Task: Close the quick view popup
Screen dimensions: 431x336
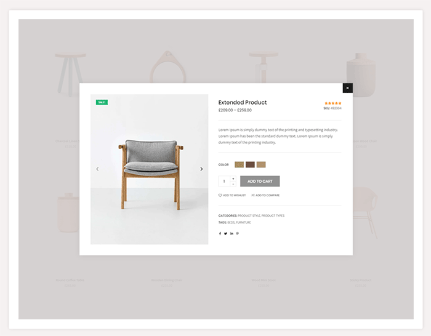Action: 347,88
